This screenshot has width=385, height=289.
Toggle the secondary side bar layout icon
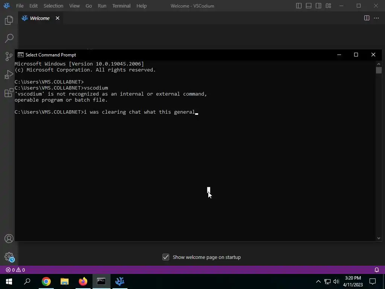coord(318,6)
